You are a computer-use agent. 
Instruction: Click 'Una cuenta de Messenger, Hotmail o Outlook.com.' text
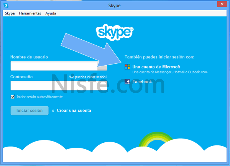click(170, 72)
